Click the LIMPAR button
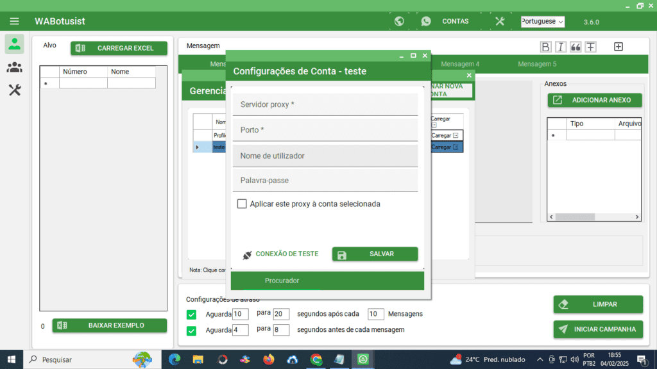The width and height of the screenshot is (657, 369). click(598, 304)
